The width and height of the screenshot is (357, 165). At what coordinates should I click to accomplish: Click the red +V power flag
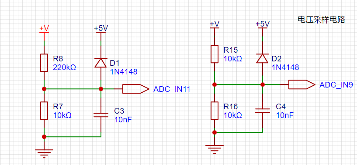[44, 30]
